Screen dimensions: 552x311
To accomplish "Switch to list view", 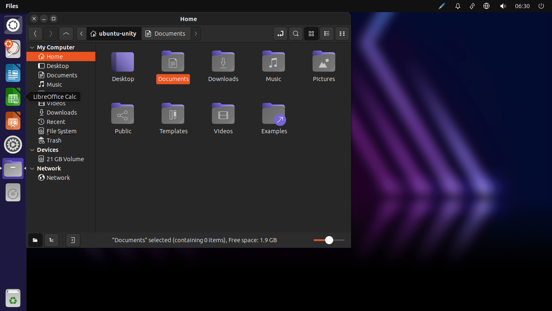I will (327, 34).
